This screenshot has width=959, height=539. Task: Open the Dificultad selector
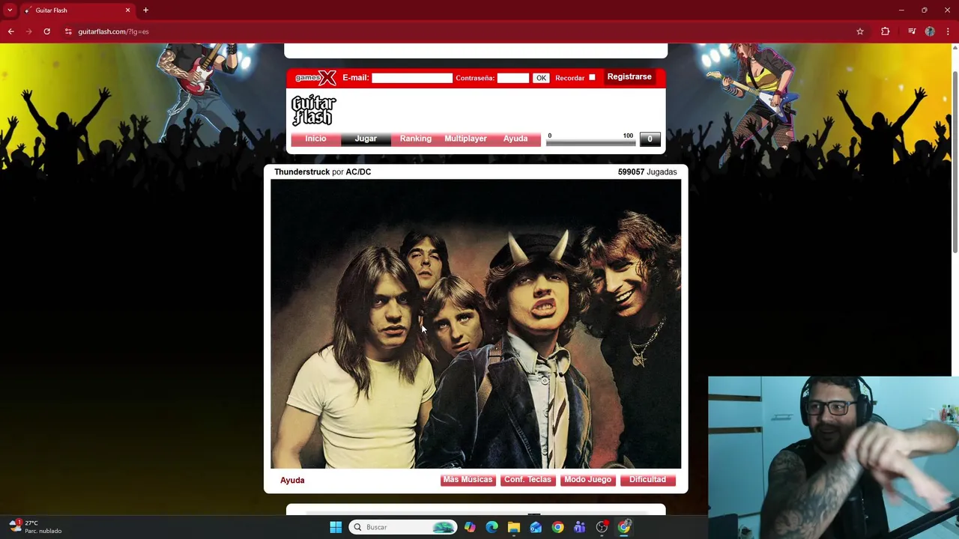point(647,480)
